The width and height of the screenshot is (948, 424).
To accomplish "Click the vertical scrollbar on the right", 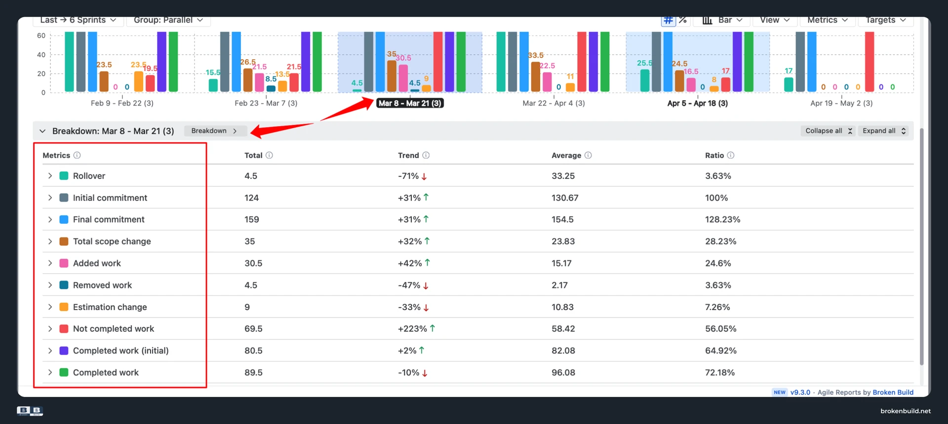I will pyautogui.click(x=921, y=247).
